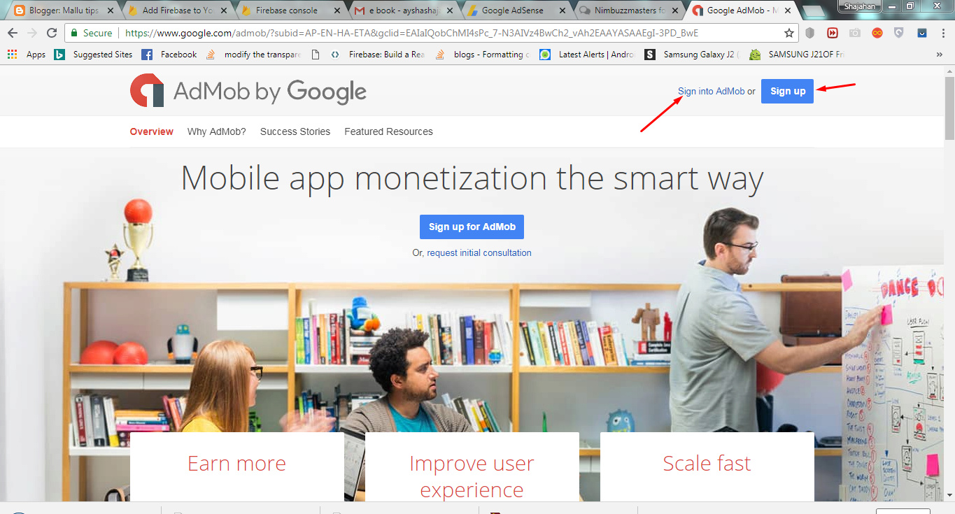Click the blue Sign up button
The image size is (955, 514).
(788, 91)
